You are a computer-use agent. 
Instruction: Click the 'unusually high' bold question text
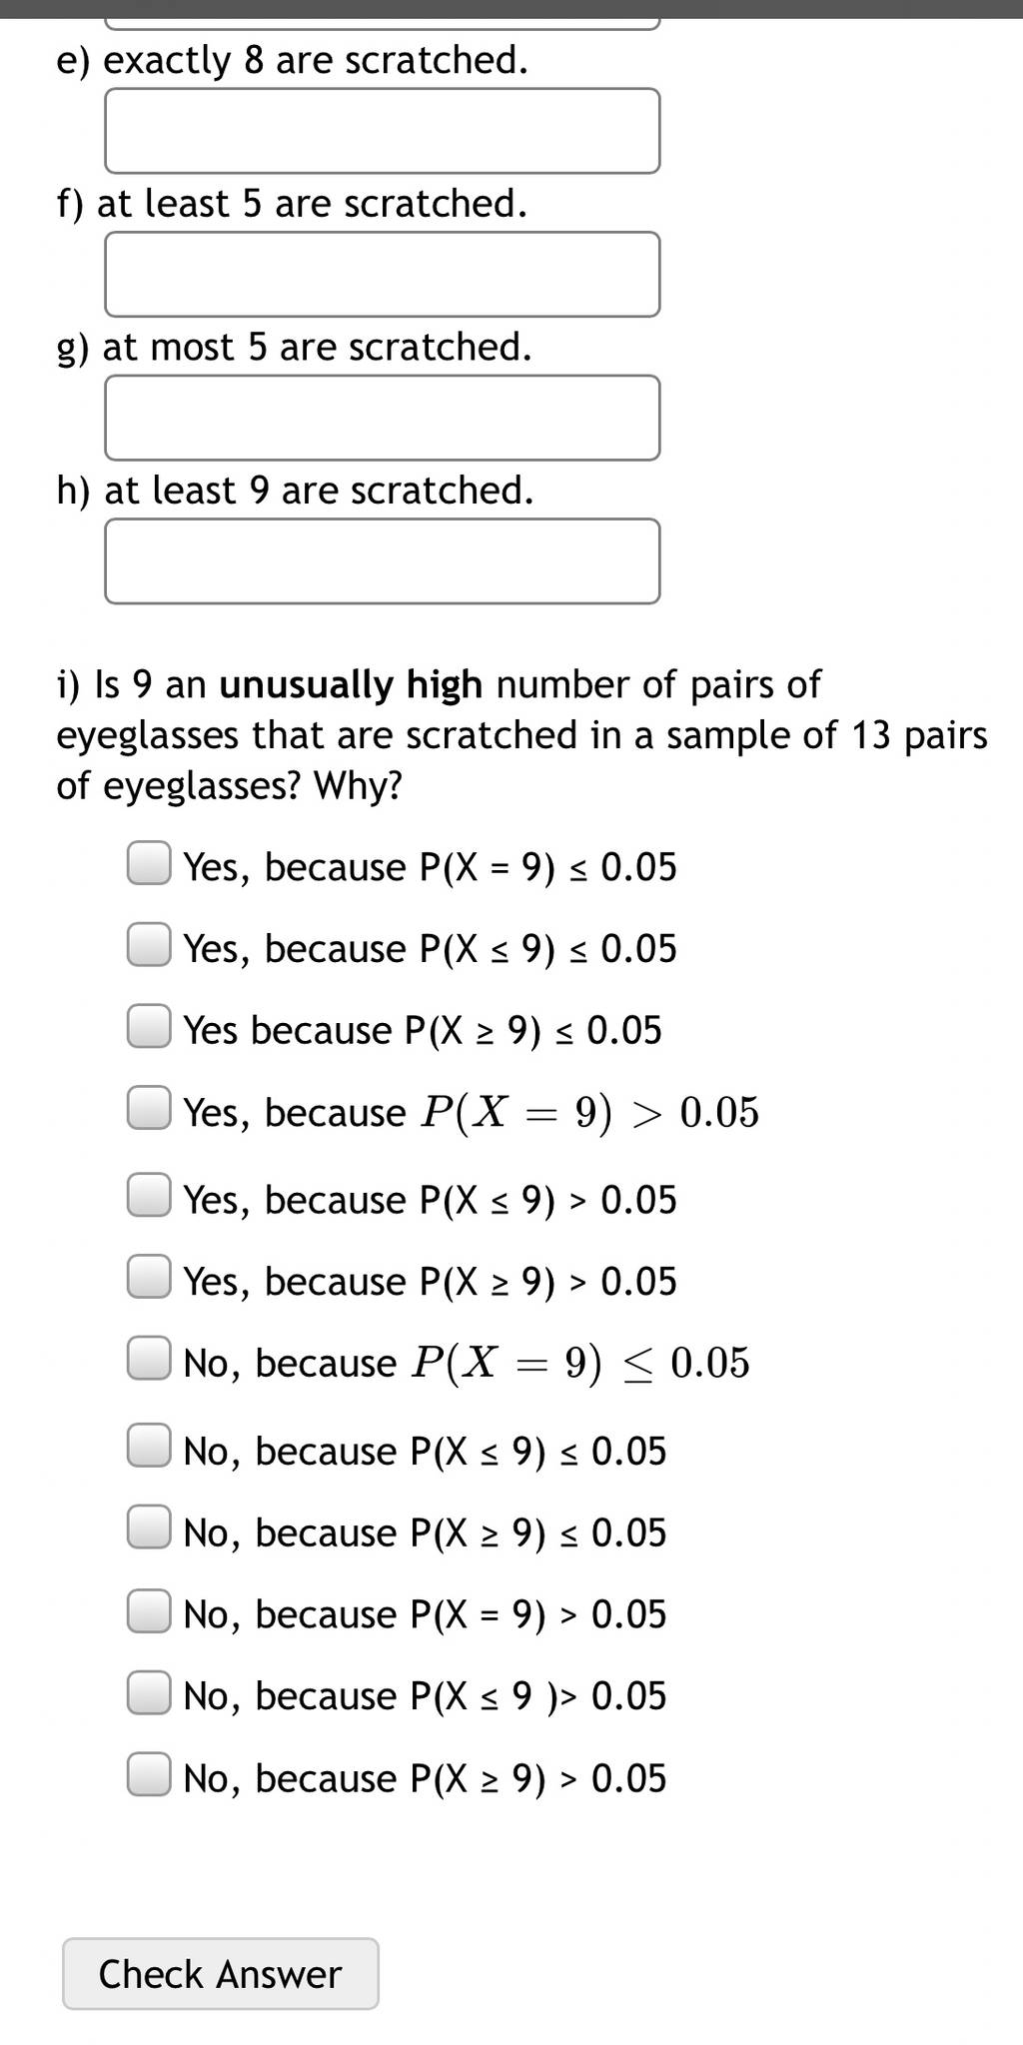click(351, 685)
